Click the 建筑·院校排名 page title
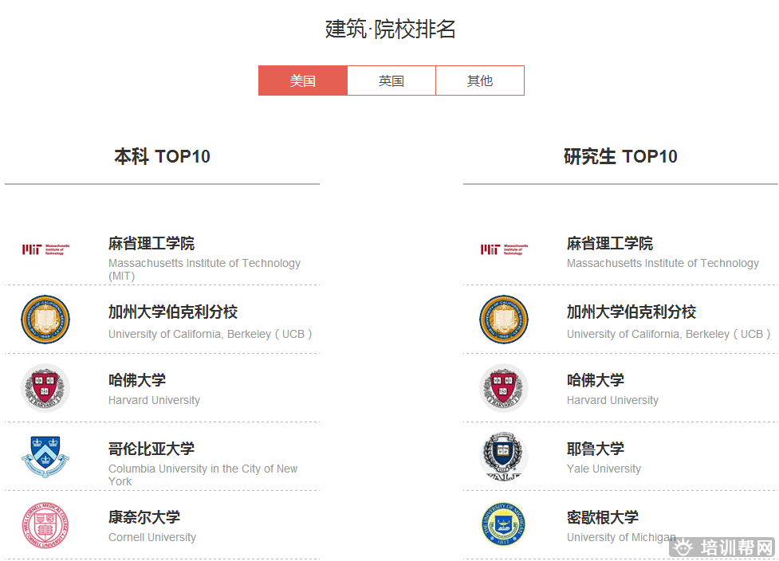The height and width of the screenshot is (561, 779). coord(391,29)
